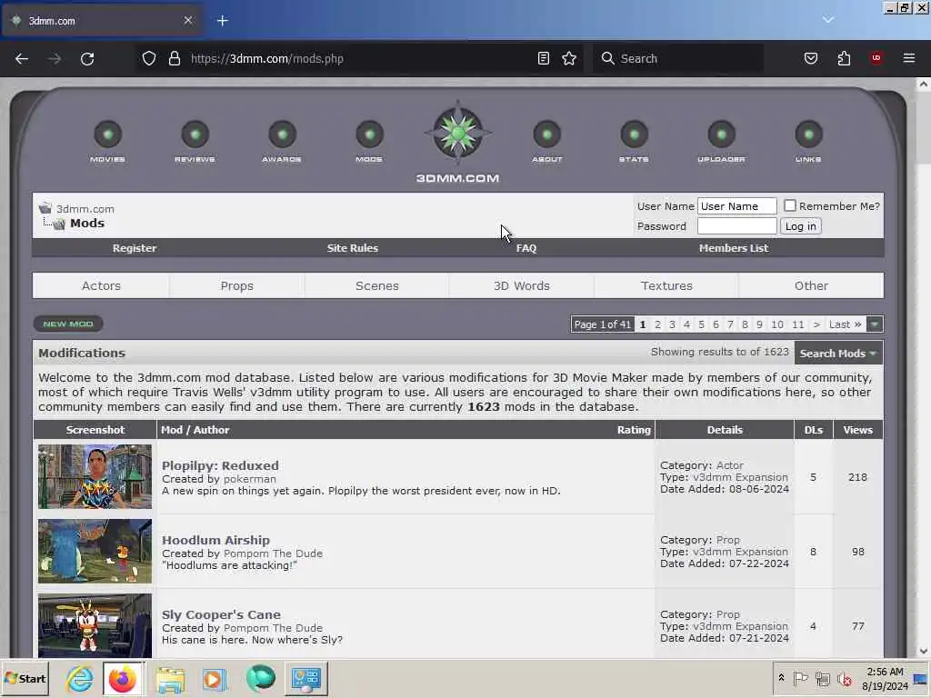Sort by Rating column header
The height and width of the screenshot is (698, 931).
[634, 430]
